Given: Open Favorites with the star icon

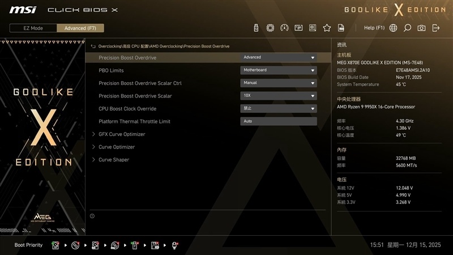Looking at the screenshot, I should coord(327,28).
